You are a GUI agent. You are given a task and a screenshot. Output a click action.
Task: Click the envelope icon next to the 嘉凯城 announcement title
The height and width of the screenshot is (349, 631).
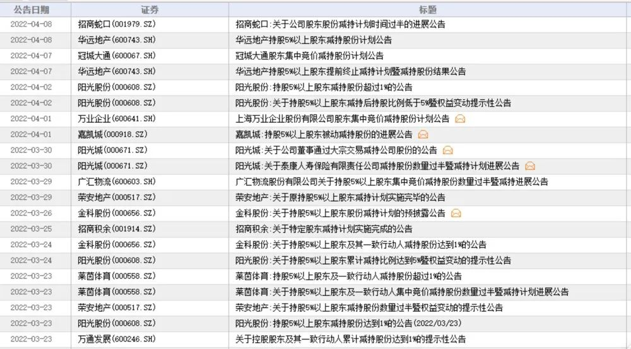tap(423, 135)
